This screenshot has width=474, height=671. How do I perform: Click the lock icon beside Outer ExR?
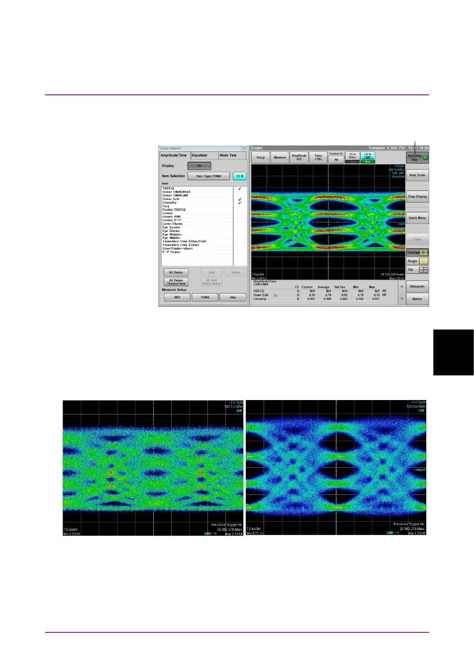275,295
